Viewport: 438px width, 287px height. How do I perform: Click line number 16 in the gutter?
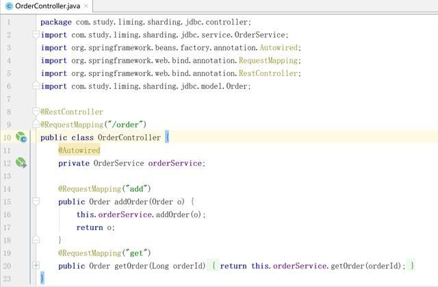click(x=7, y=214)
